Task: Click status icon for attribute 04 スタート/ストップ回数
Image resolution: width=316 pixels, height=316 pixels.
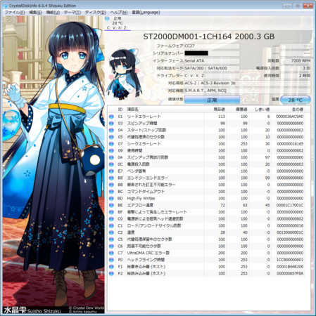Action: 111,130
